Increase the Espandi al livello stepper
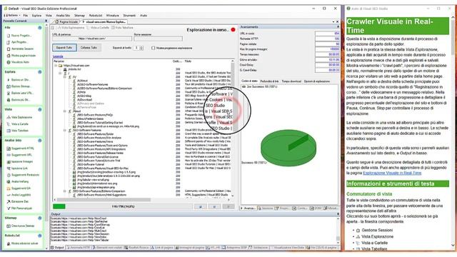This screenshot has height=257, width=457. coord(141,46)
